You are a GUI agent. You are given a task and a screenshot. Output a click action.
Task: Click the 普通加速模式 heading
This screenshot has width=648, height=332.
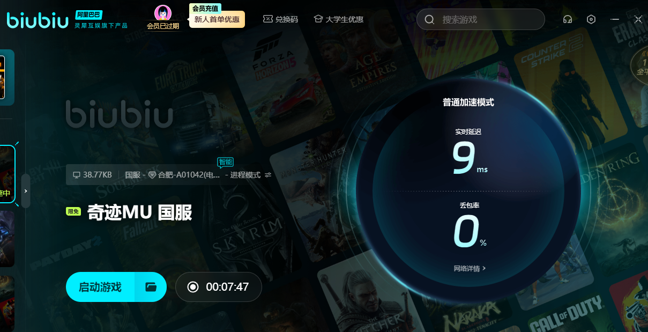point(468,102)
